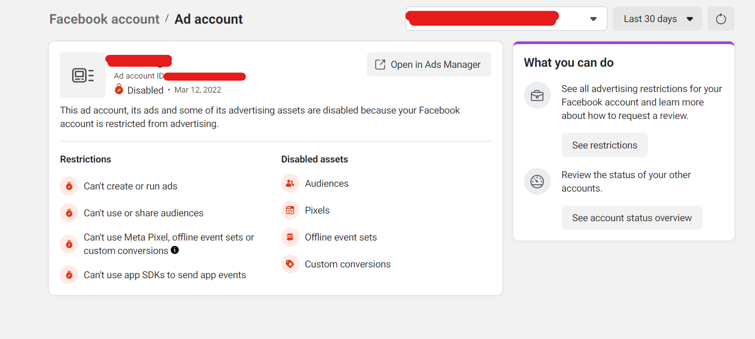Go to Facebook account breadcrumb
755x339 pixels.
point(104,19)
